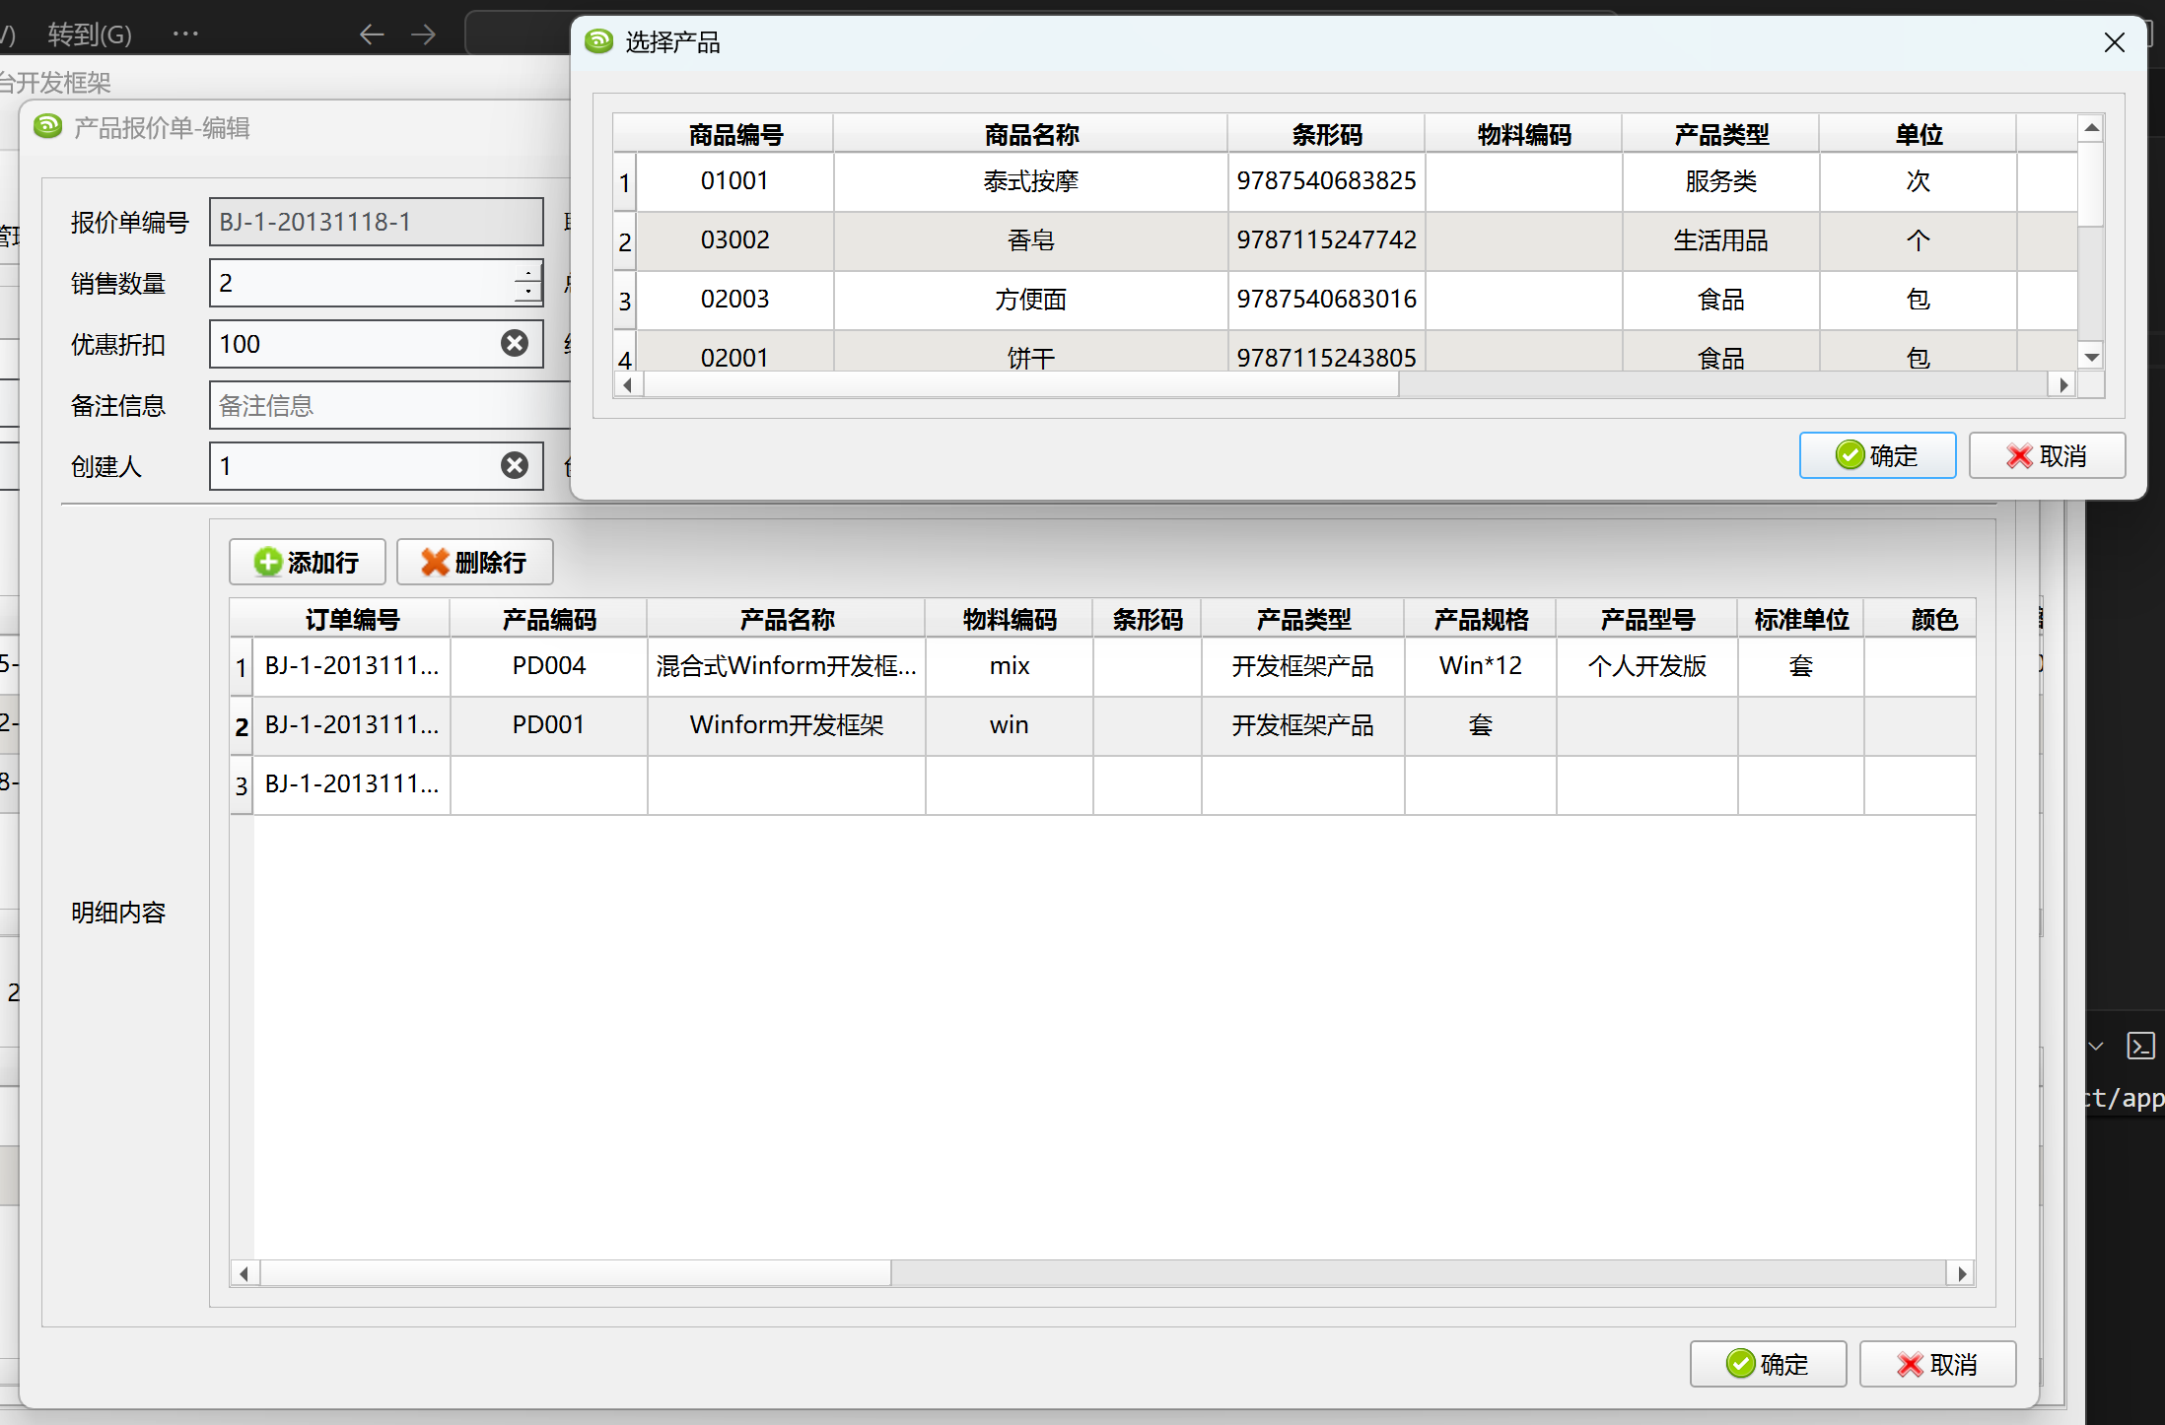Click the back navigation arrow at top
Viewport: 2165px width, 1425px height.
(x=372, y=34)
